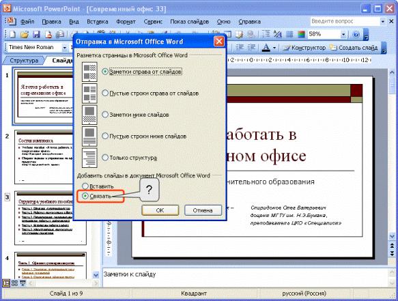
Task: Click the slides pane scroll-down arrow
Action: click(x=96, y=275)
